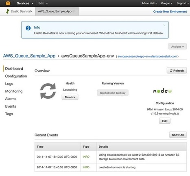Click the 15:40:39 event timestamp
190x176 pixels.
(57, 157)
